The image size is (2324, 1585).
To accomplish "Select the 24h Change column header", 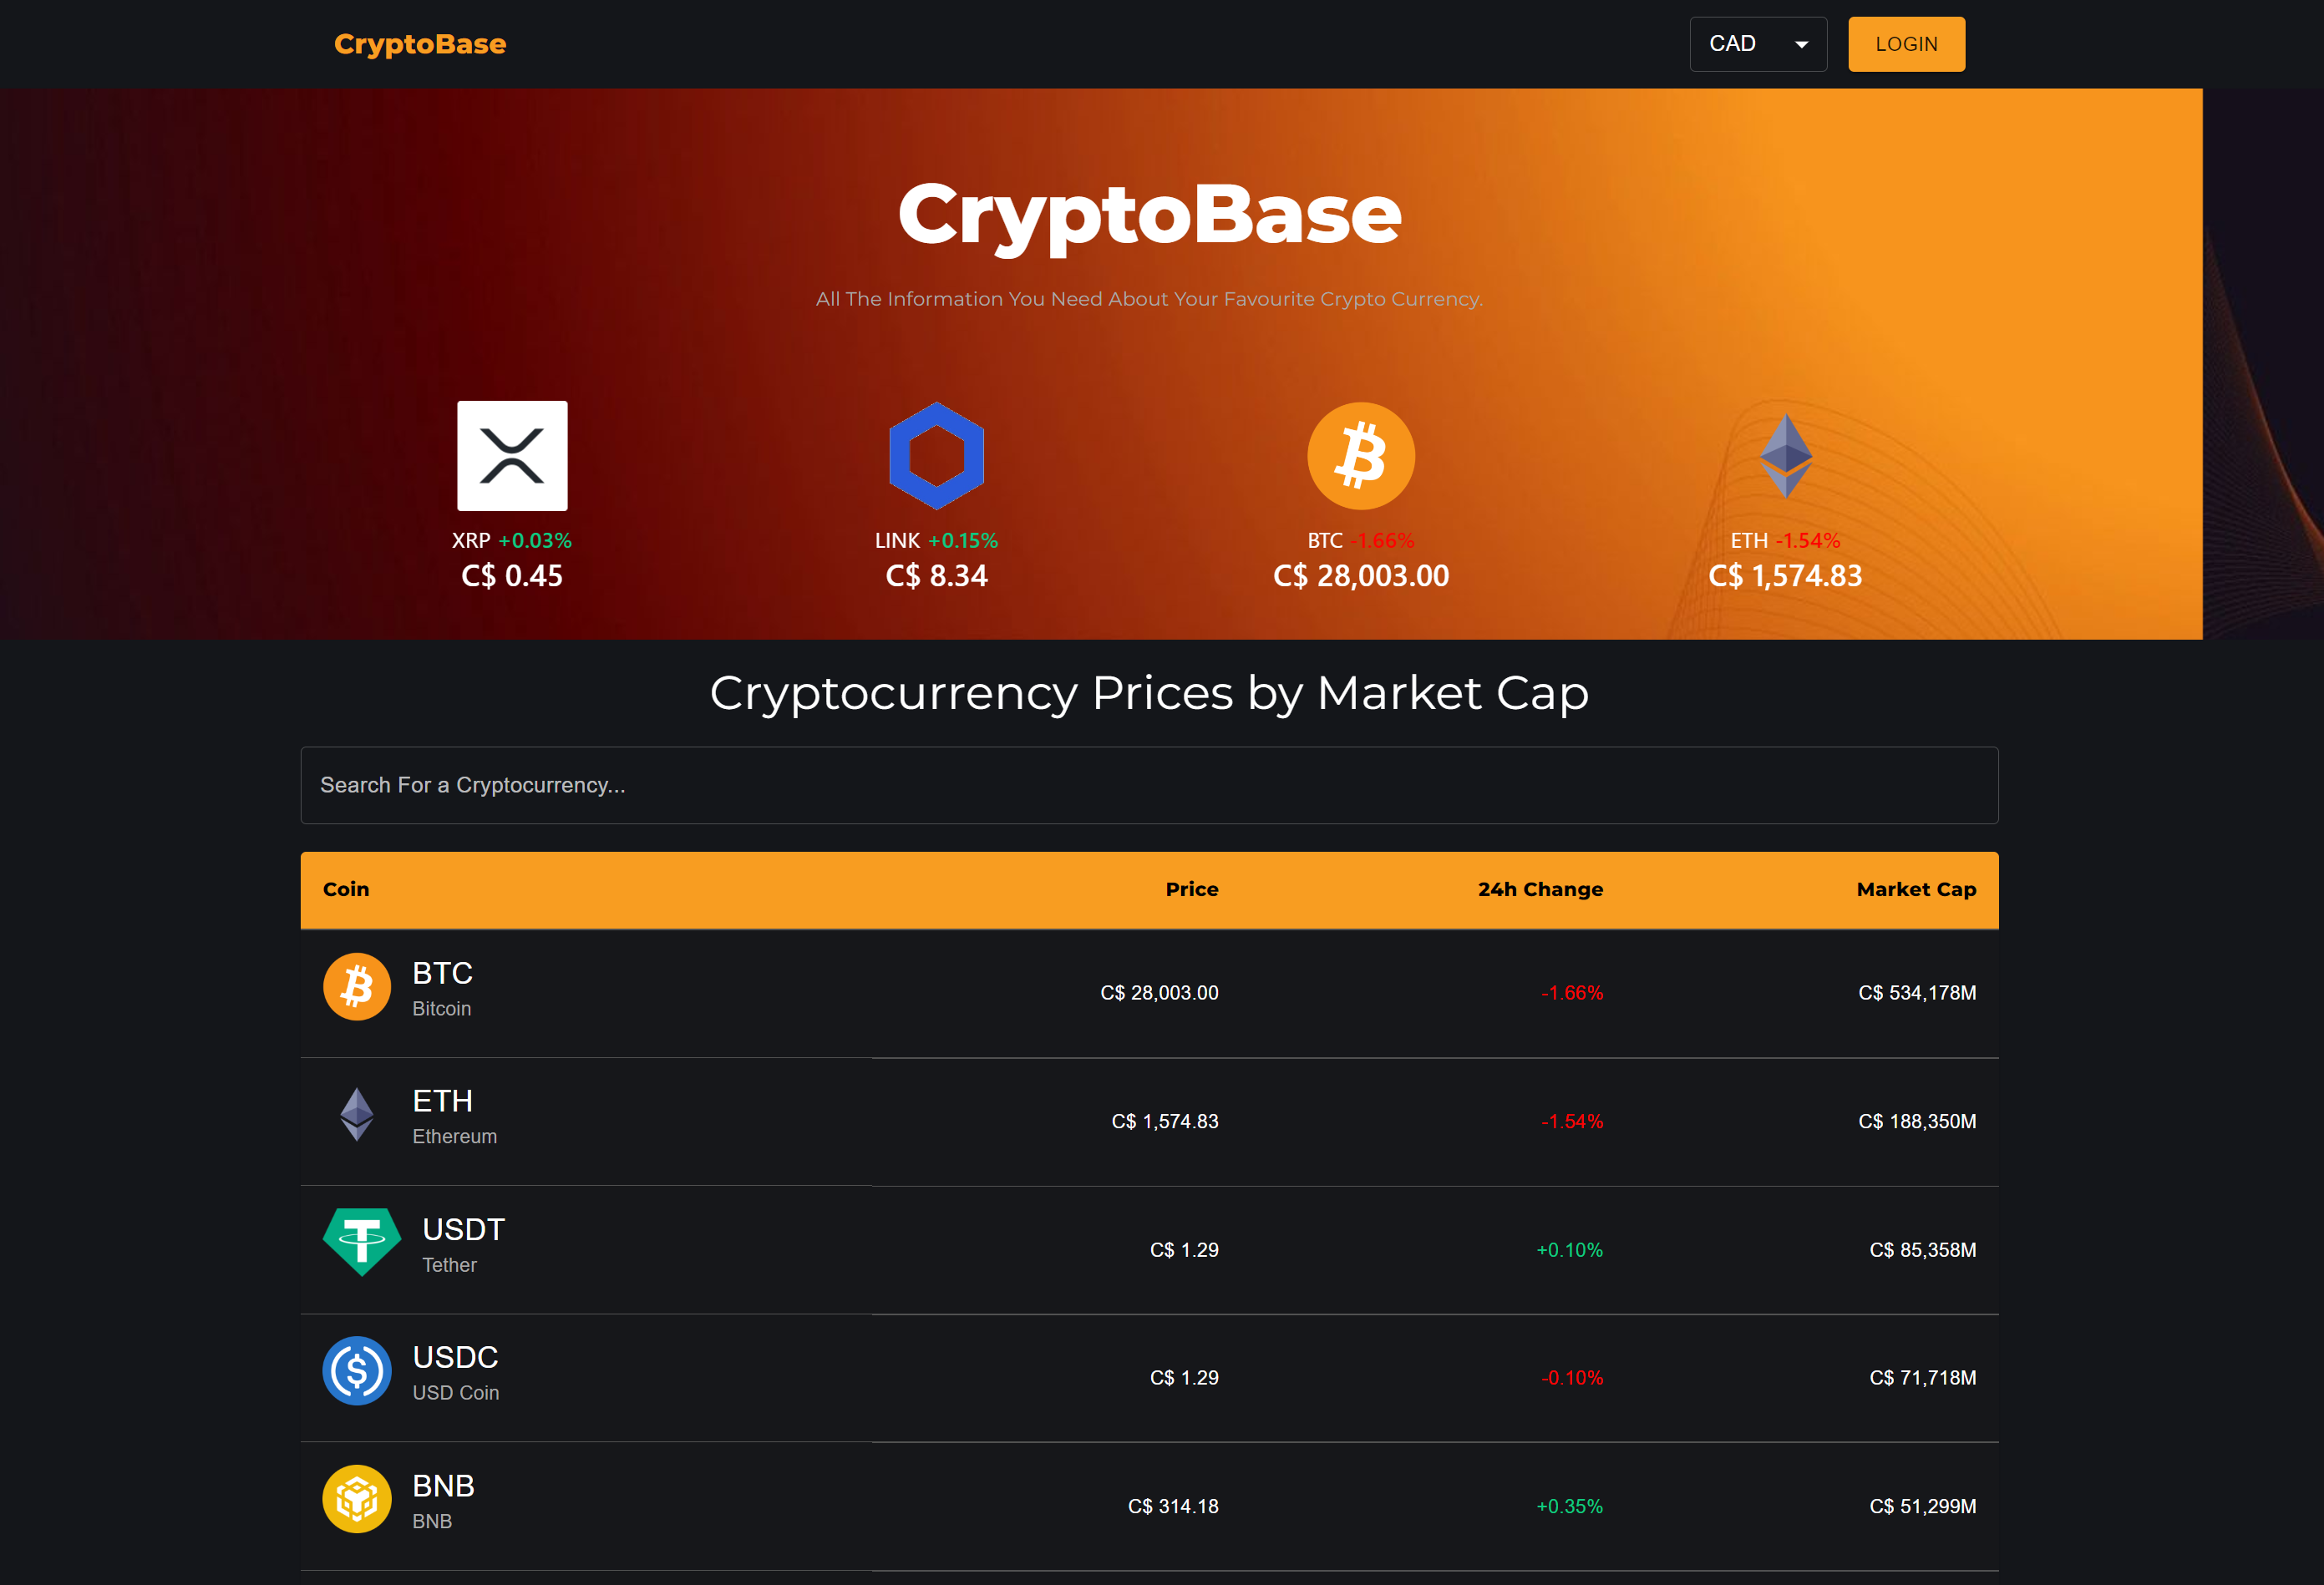I will [x=1540, y=889].
